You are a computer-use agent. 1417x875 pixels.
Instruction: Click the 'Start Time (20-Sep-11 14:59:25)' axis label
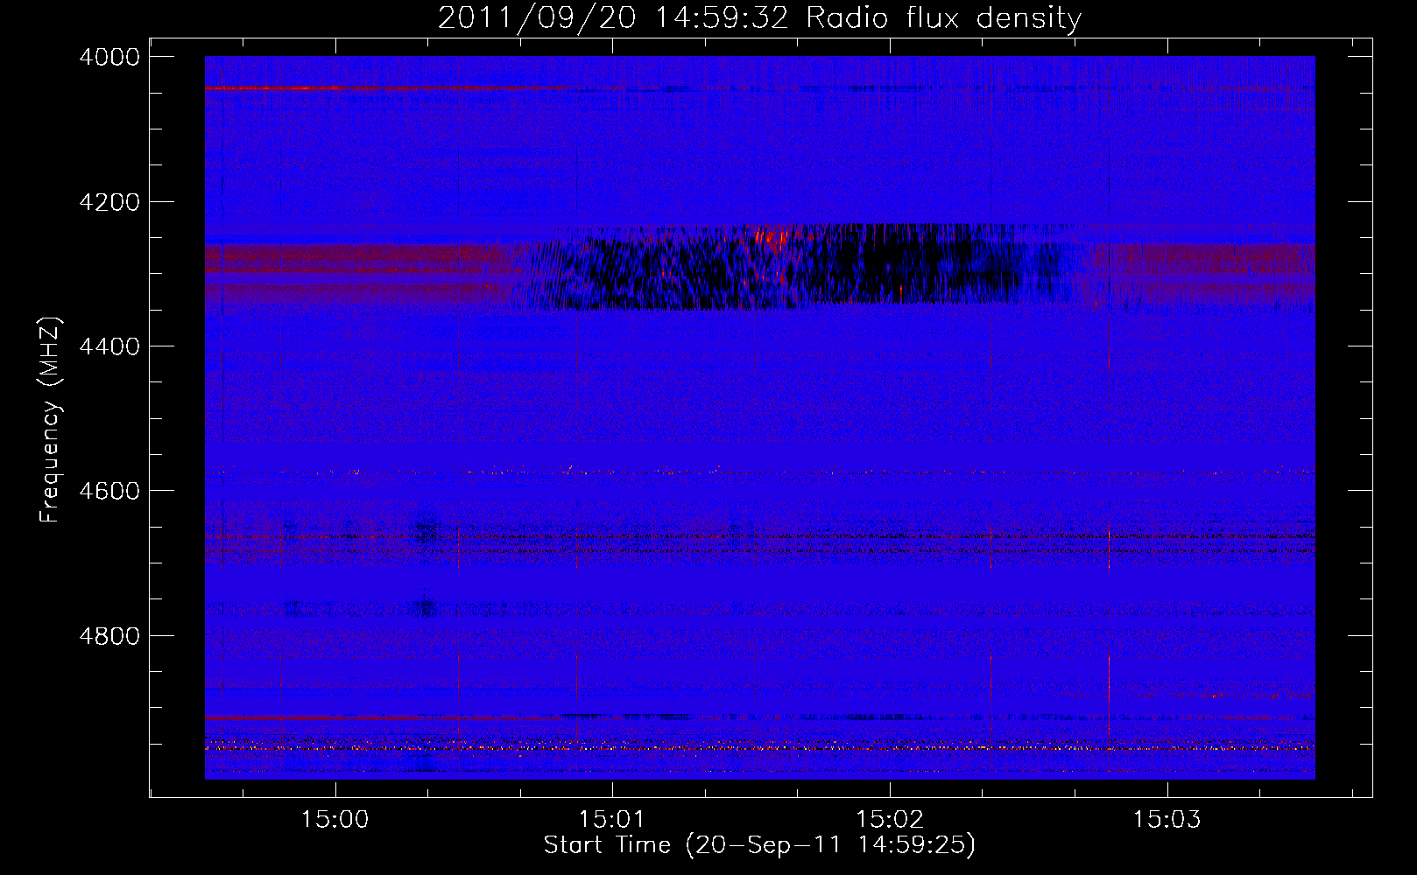coord(759,845)
